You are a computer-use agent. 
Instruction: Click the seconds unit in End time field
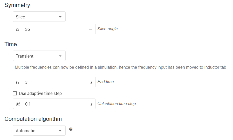[x=91, y=82]
